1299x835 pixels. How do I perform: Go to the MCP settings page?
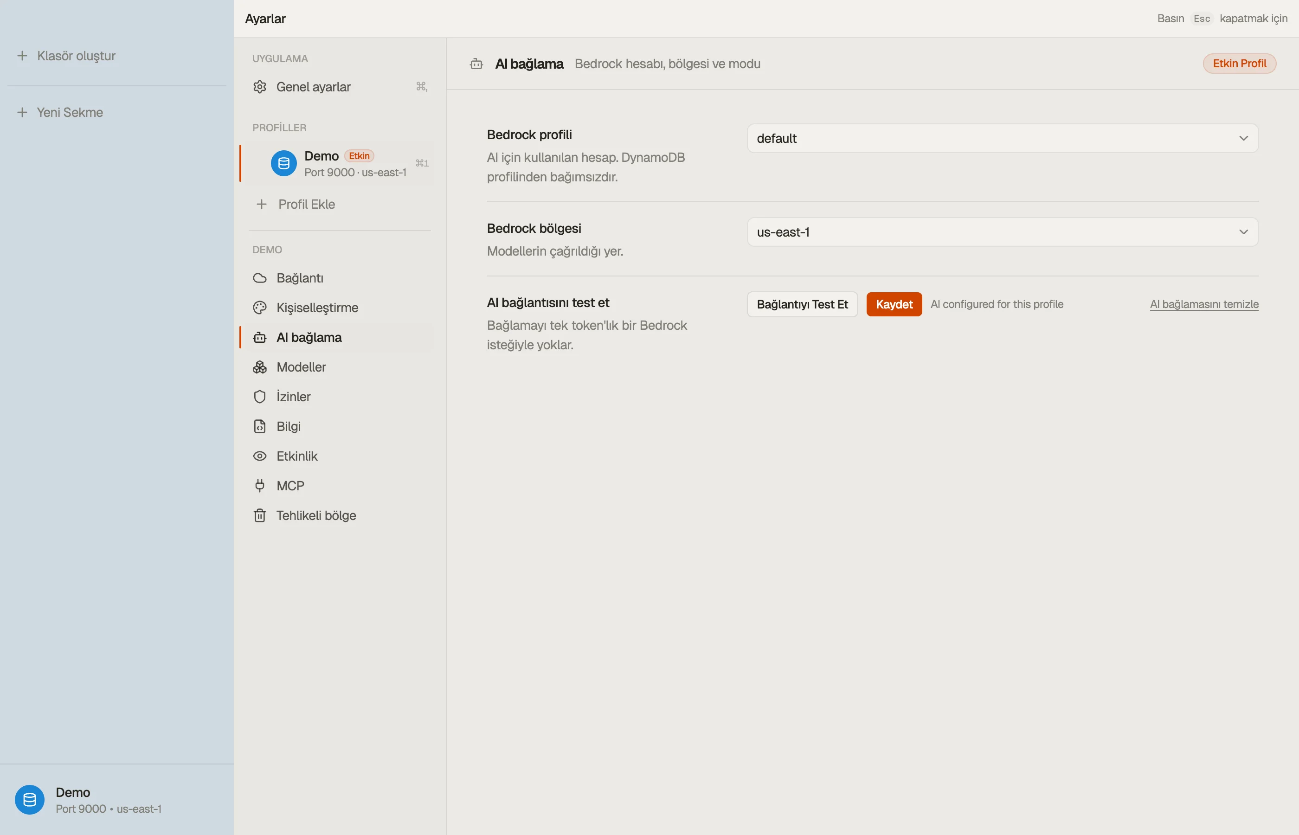[x=340, y=486]
